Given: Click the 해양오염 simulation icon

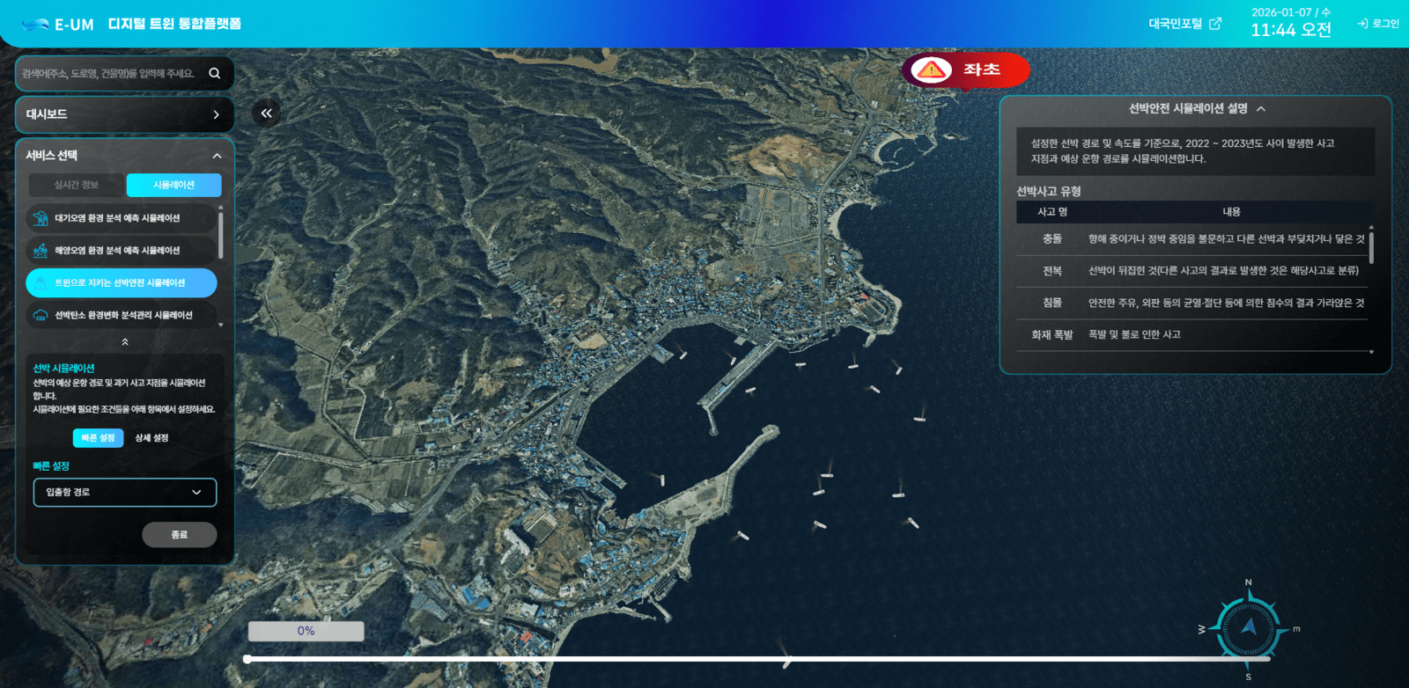Looking at the screenshot, I should (41, 251).
